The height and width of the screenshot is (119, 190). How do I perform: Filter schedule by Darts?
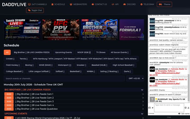[127, 71]
